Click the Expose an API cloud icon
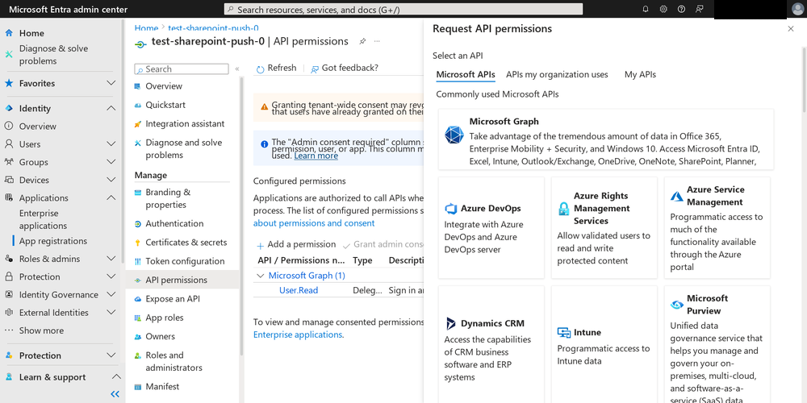807x403 pixels. click(x=137, y=299)
